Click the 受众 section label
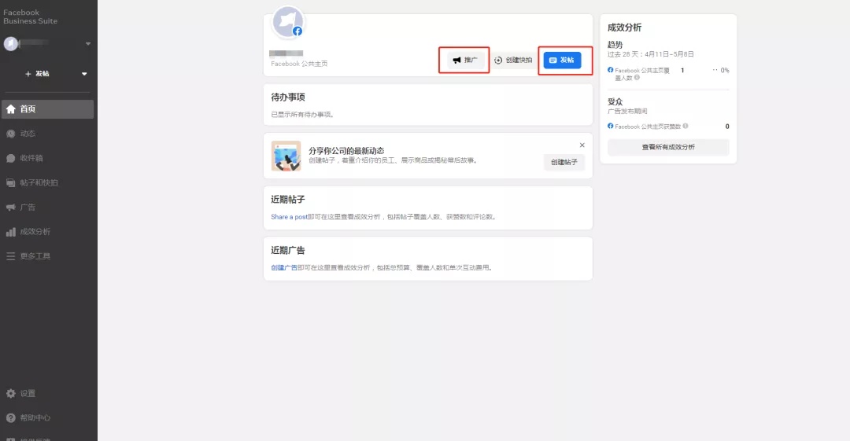Screen dimensions: 850x441 tap(615, 102)
